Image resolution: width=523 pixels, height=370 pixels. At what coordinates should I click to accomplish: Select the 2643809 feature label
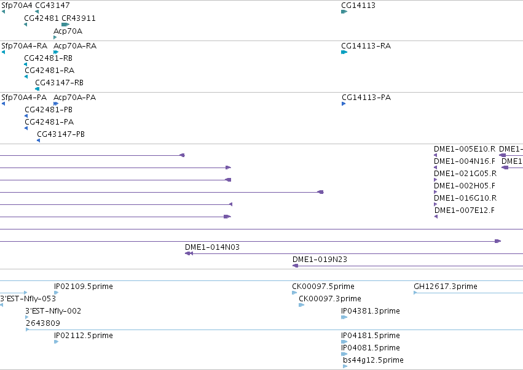(x=43, y=323)
